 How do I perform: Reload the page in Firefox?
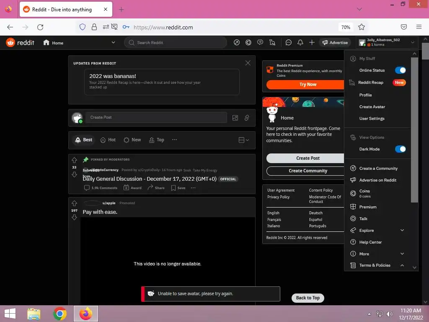click(x=40, y=27)
